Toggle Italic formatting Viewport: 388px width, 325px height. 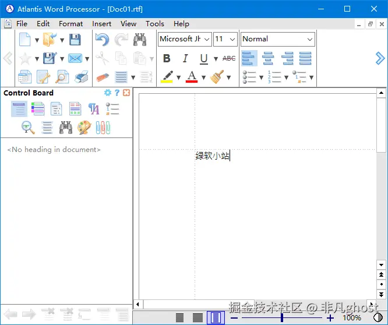tap(185, 58)
